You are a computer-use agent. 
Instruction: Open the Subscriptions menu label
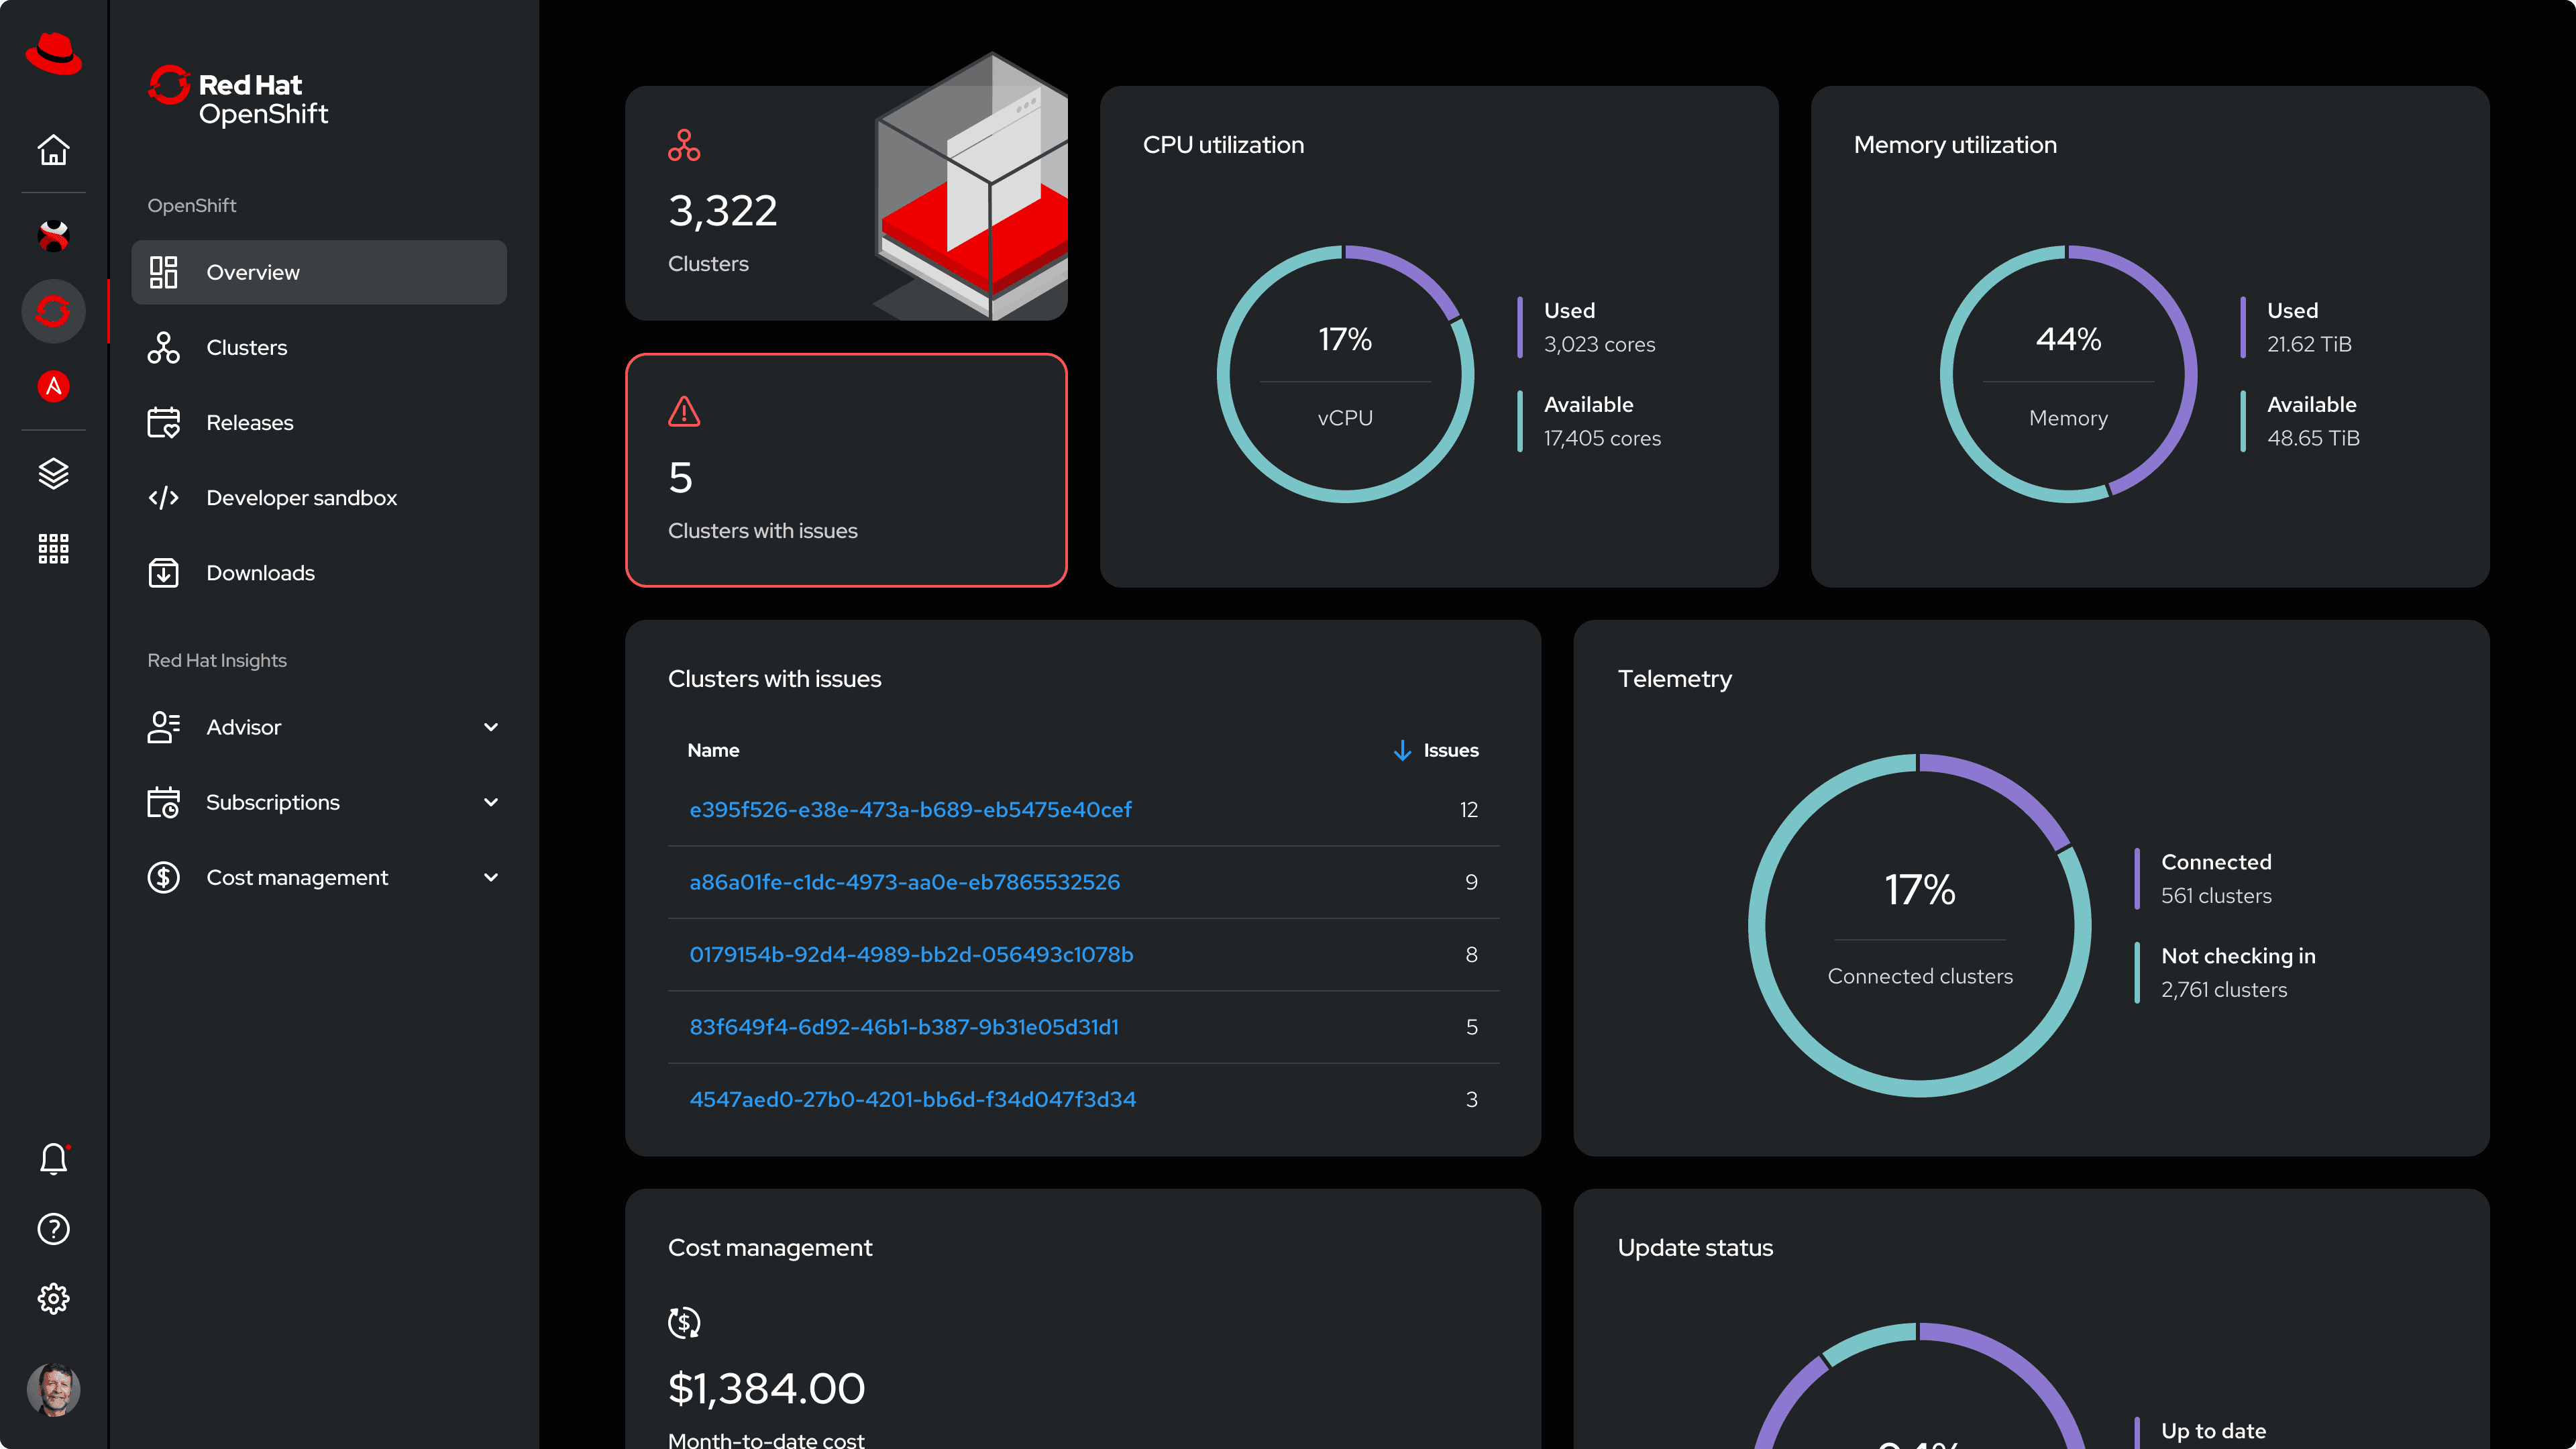(272, 802)
